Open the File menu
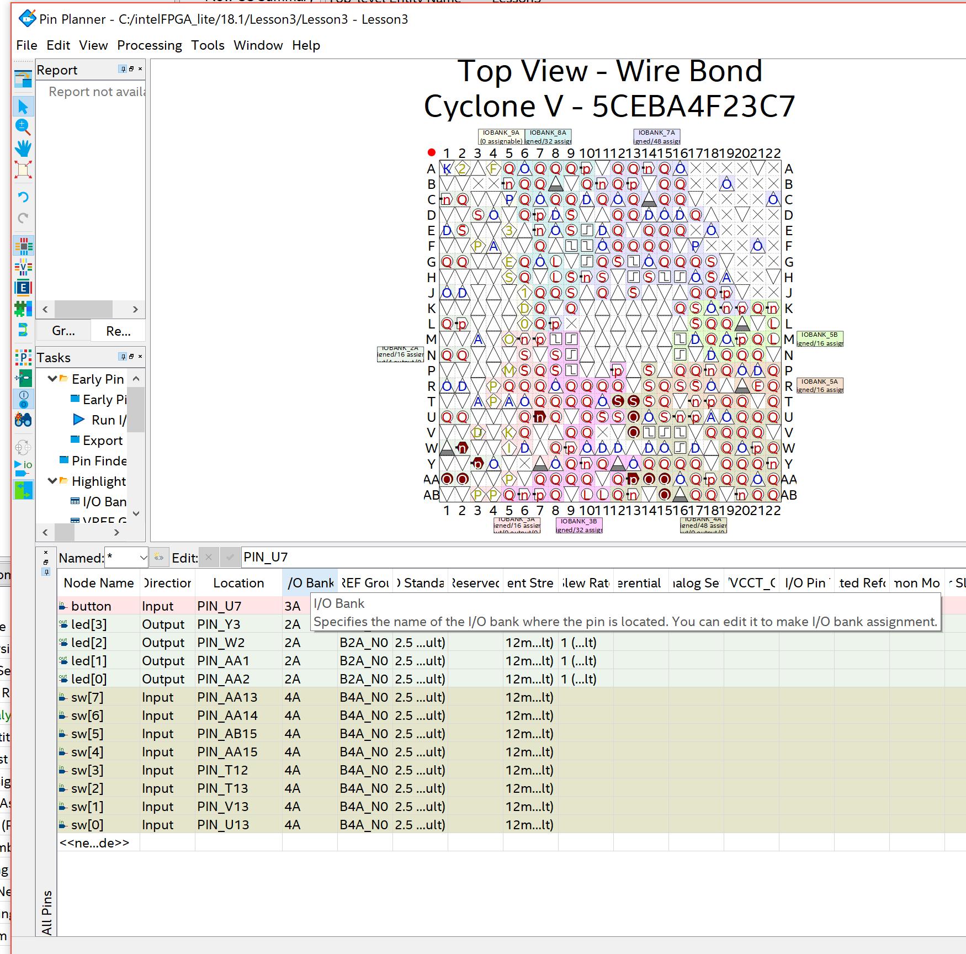The height and width of the screenshot is (954, 966). [x=26, y=45]
